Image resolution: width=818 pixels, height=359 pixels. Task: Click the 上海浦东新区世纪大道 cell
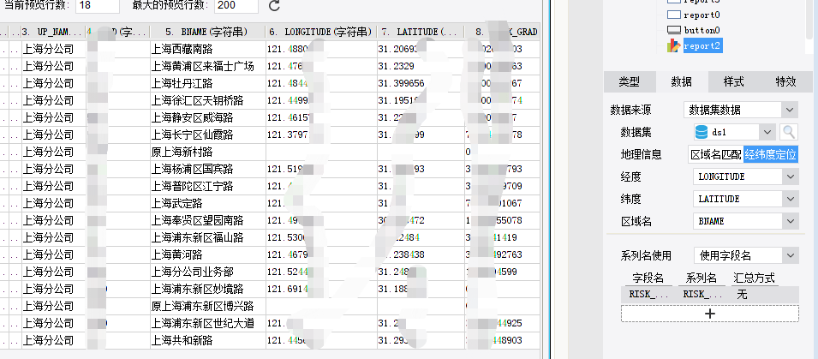click(x=207, y=324)
